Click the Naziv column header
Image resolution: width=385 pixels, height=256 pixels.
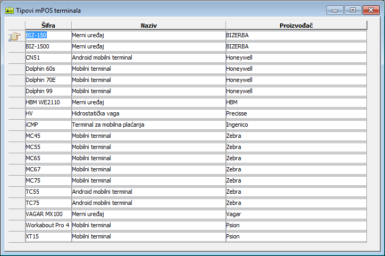pyautogui.click(x=148, y=26)
